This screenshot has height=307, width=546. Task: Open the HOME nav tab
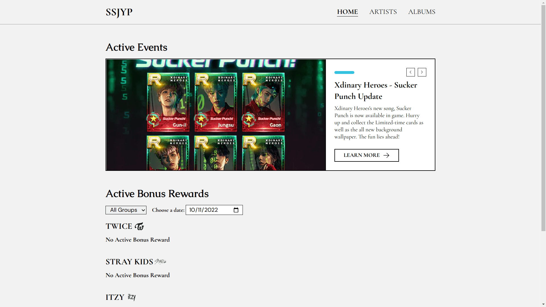point(347,12)
